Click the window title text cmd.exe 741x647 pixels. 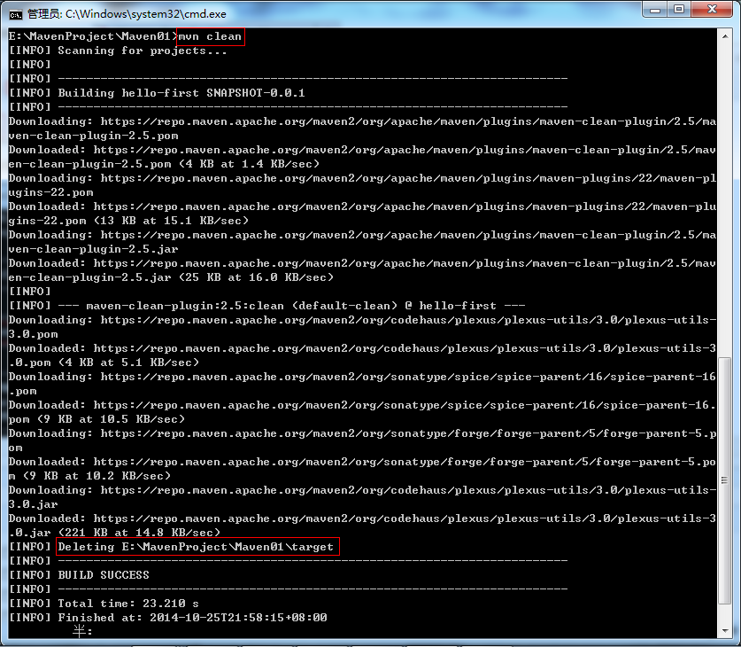(x=127, y=14)
